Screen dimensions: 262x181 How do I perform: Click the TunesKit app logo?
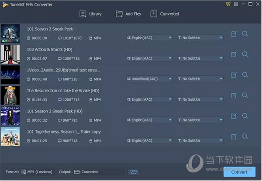(x=5, y=5)
